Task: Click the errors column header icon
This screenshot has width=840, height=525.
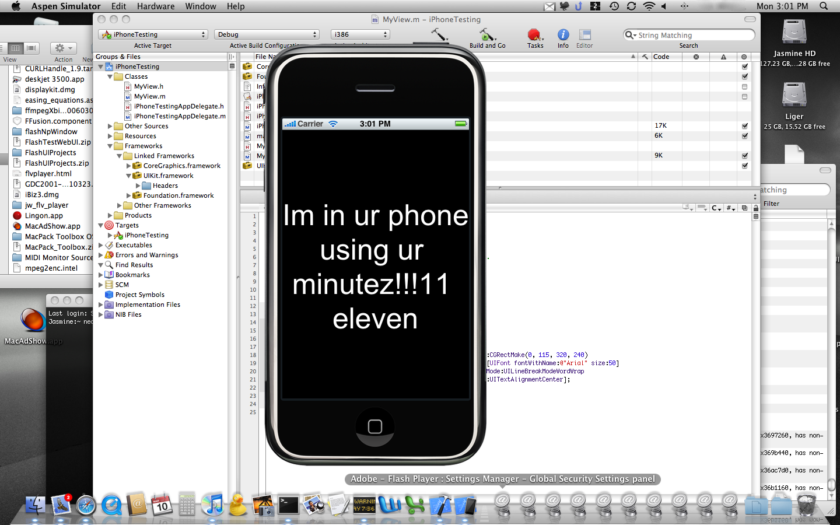Action: [696, 57]
